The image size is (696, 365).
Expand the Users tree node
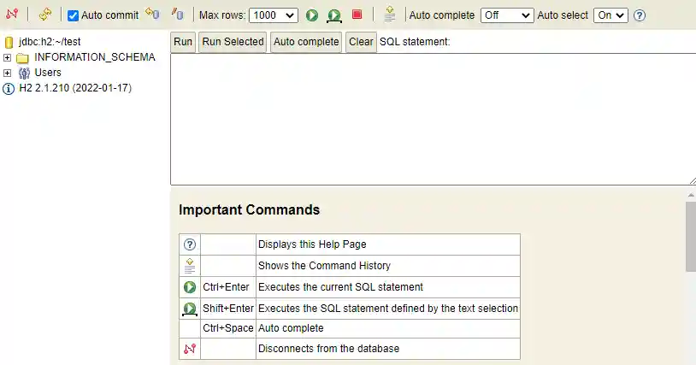pyautogui.click(x=7, y=73)
